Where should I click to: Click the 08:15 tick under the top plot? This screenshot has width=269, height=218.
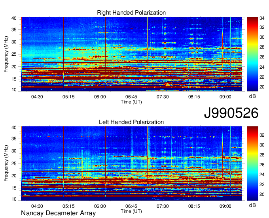click(x=194, y=97)
